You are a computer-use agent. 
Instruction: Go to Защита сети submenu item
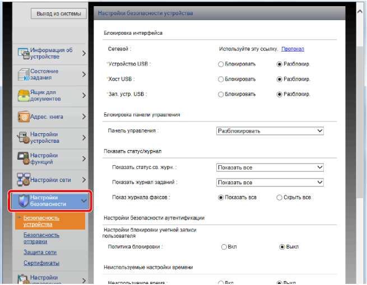[x=40, y=253]
